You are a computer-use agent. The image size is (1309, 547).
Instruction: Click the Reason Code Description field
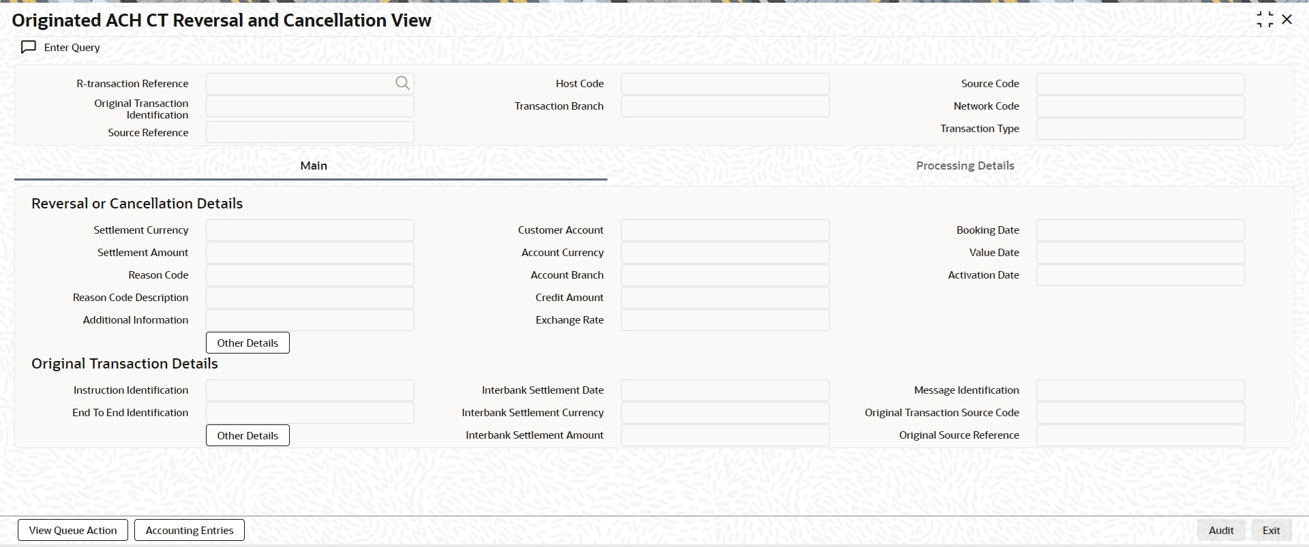click(310, 298)
